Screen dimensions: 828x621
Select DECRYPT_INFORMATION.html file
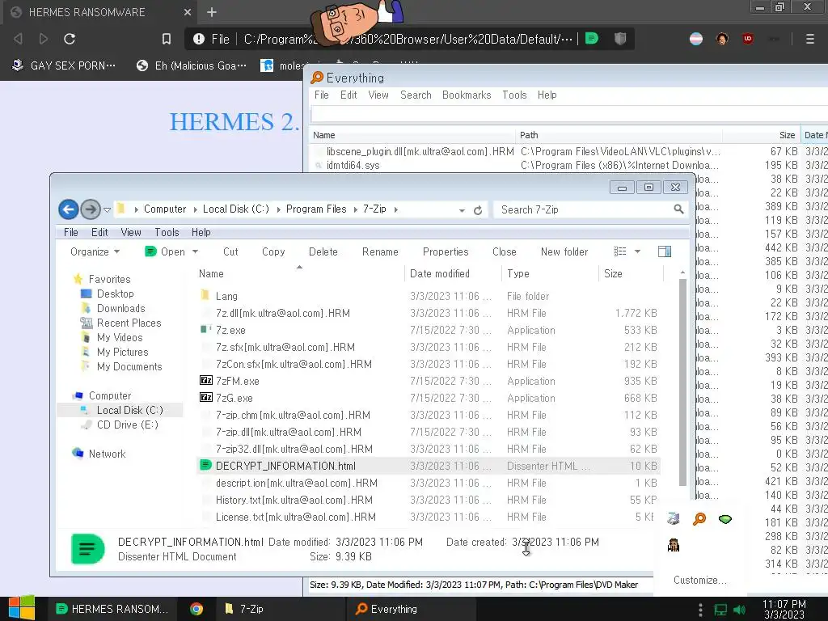click(285, 466)
